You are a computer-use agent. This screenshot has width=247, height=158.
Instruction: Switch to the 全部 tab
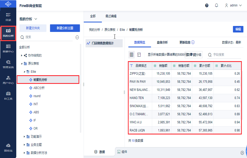pos(93,16)
